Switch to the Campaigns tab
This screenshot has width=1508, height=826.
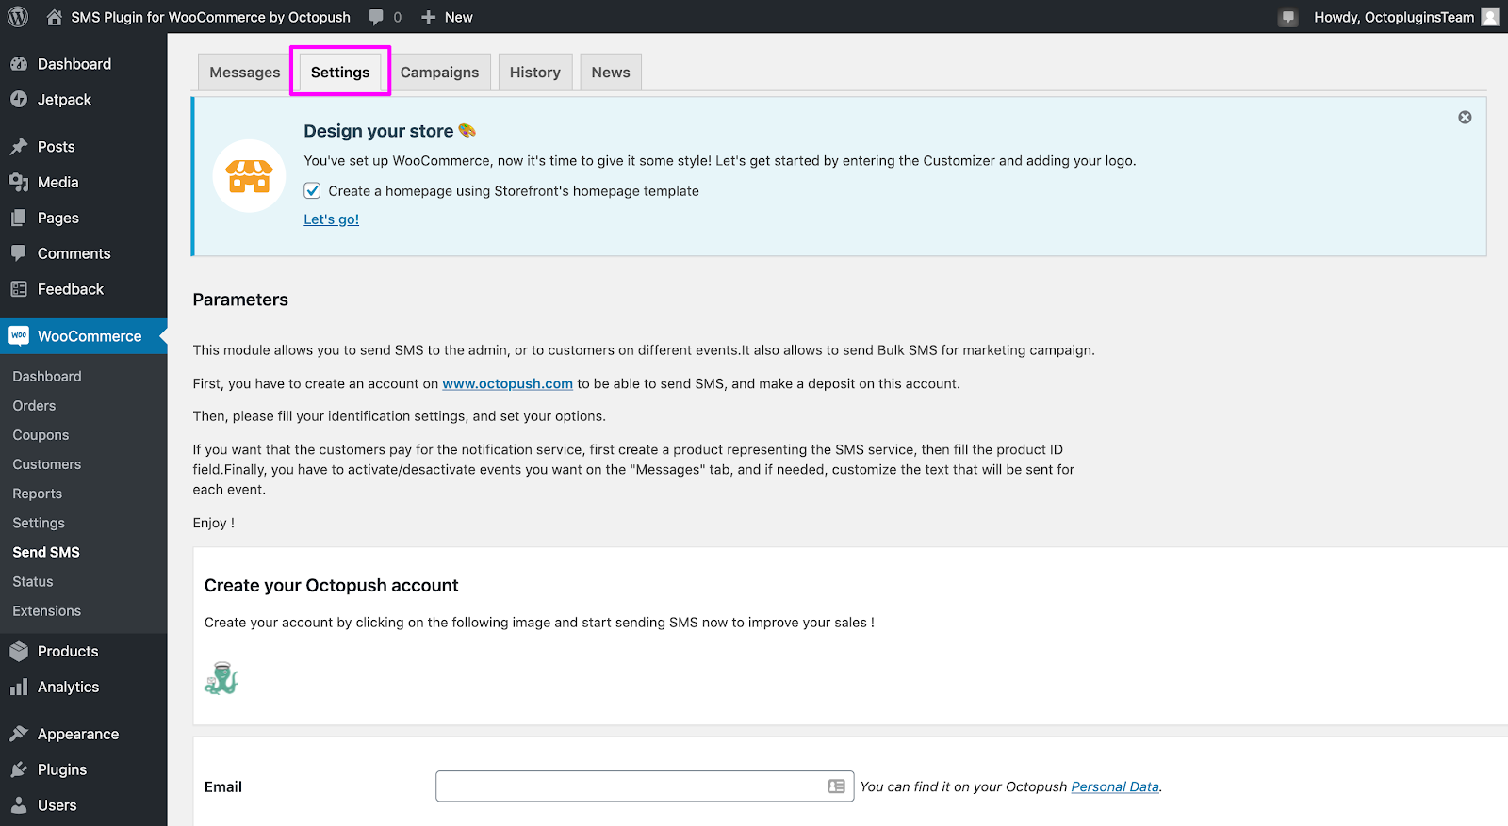pos(439,73)
